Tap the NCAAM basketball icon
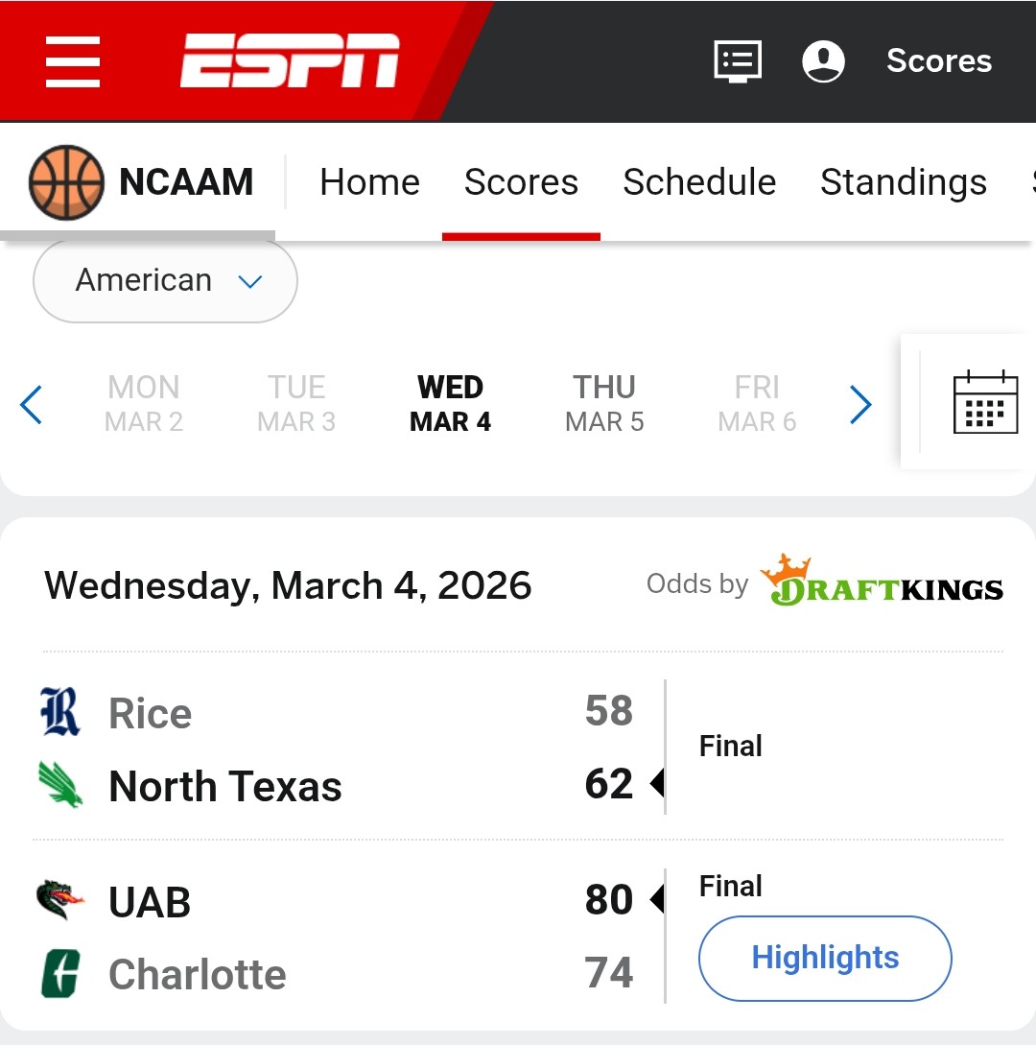Viewport: 1036px width, 1045px height. 65,182
